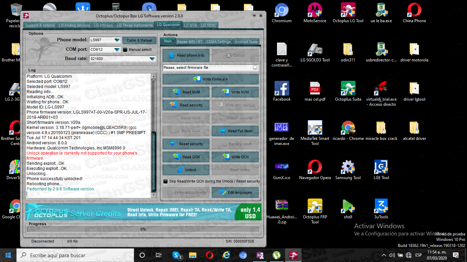Click Read phone info button
The image size is (467, 262).
186,55
